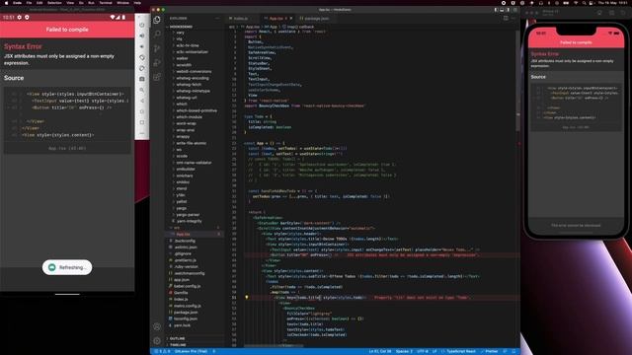
Task: Click the emulator power button icon
Action: coord(142,25)
